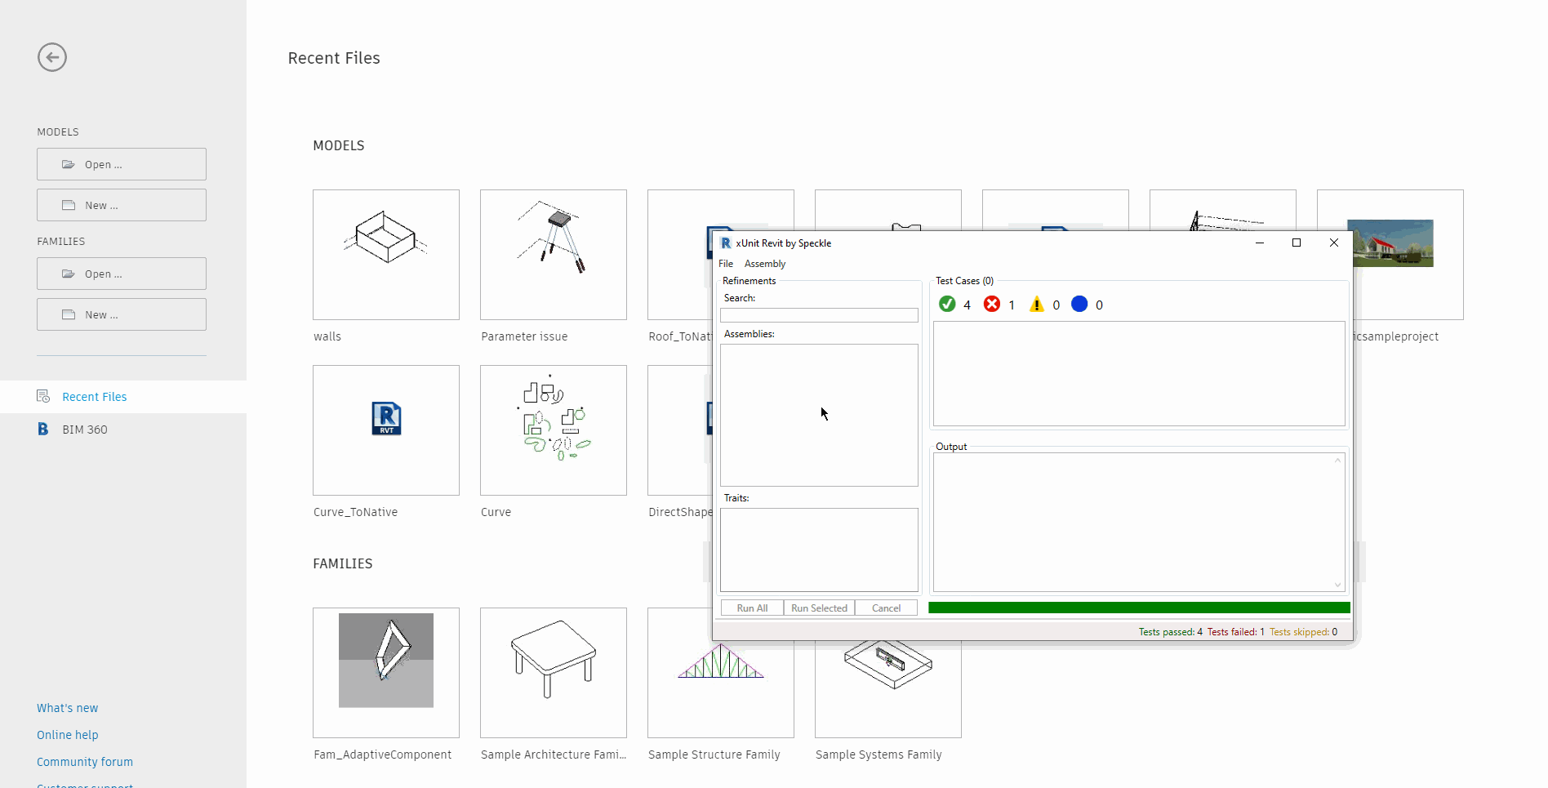
Task: Open the File menu in xUnit window
Action: tap(726, 264)
